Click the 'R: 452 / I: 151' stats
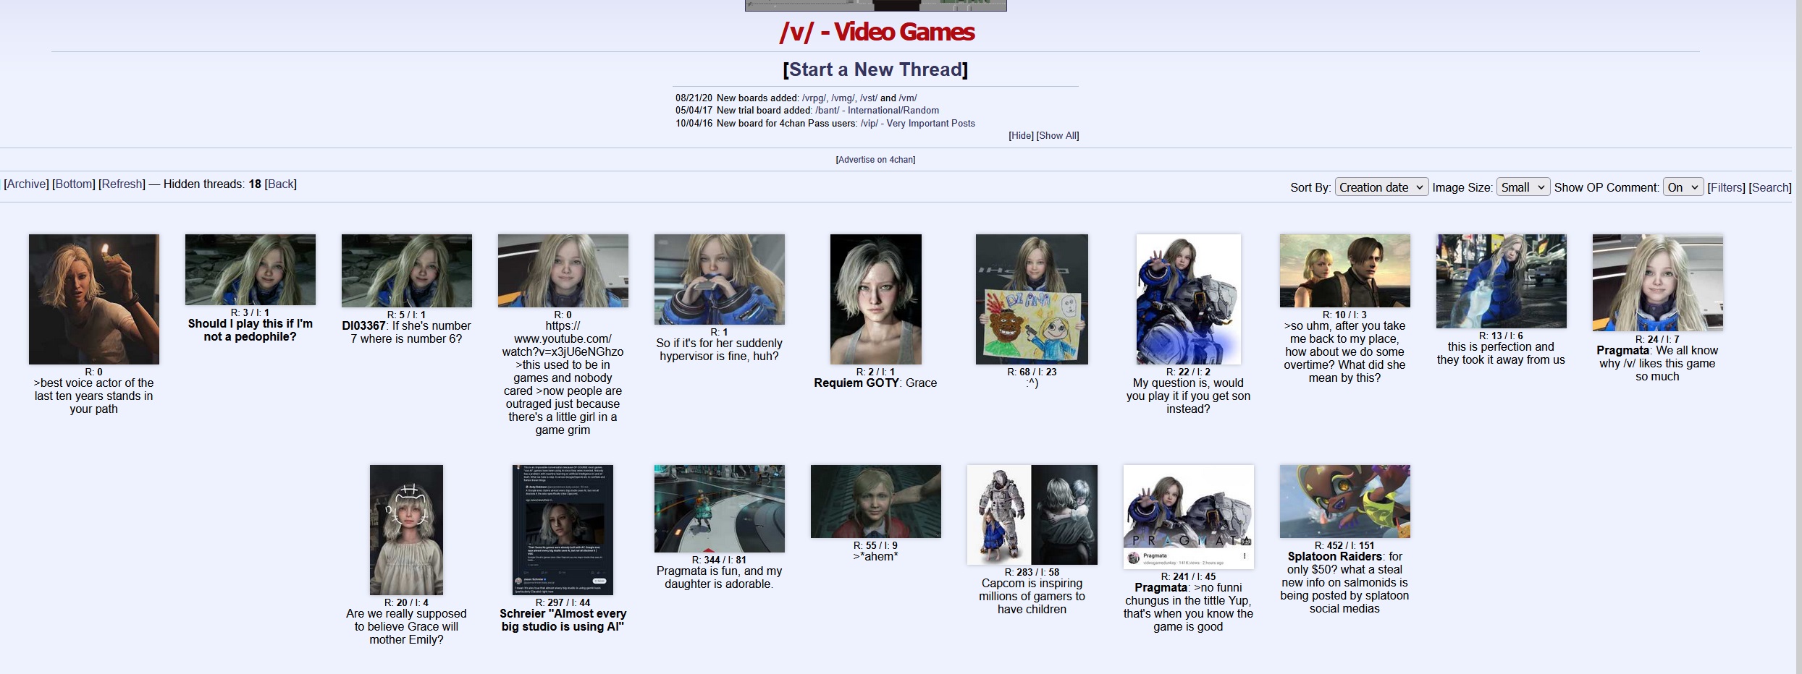The width and height of the screenshot is (1802, 674). coord(1344,546)
